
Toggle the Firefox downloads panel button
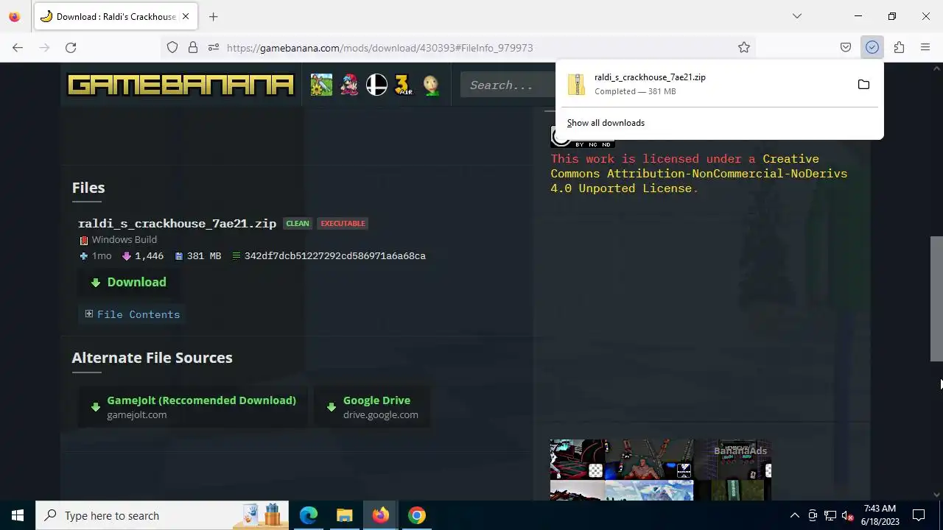point(872,47)
